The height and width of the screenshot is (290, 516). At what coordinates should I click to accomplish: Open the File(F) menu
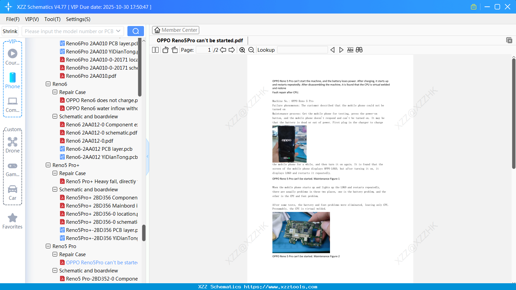pyautogui.click(x=13, y=19)
